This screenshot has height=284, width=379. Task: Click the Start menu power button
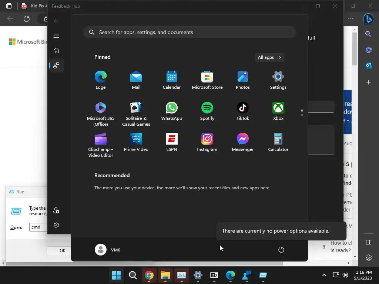(281, 250)
